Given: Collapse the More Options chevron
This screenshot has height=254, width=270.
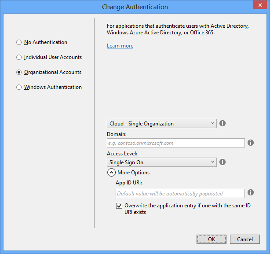Looking at the screenshot, I should pyautogui.click(x=111, y=173).
